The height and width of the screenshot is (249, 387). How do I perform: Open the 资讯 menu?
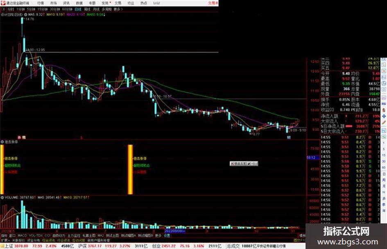click(x=66, y=3)
